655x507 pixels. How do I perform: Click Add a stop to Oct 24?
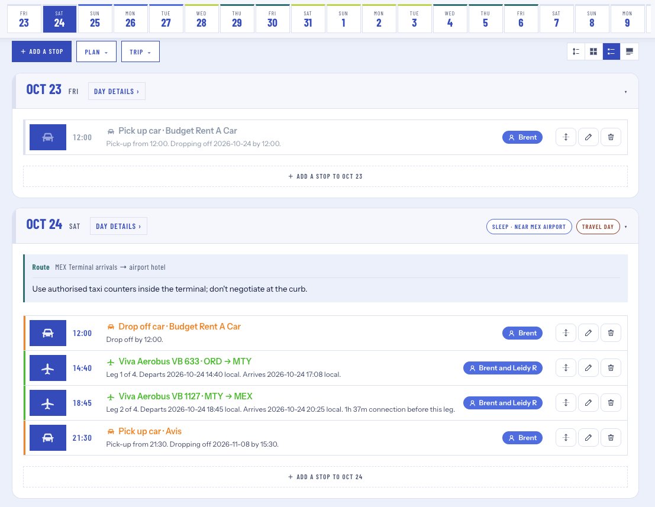(x=325, y=477)
